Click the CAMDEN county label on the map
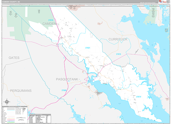 click(x=49, y=24)
